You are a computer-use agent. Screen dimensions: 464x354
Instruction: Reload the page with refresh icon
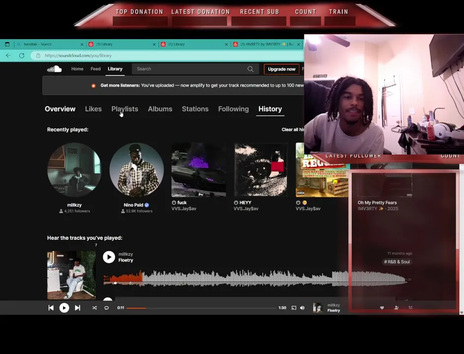click(22, 56)
